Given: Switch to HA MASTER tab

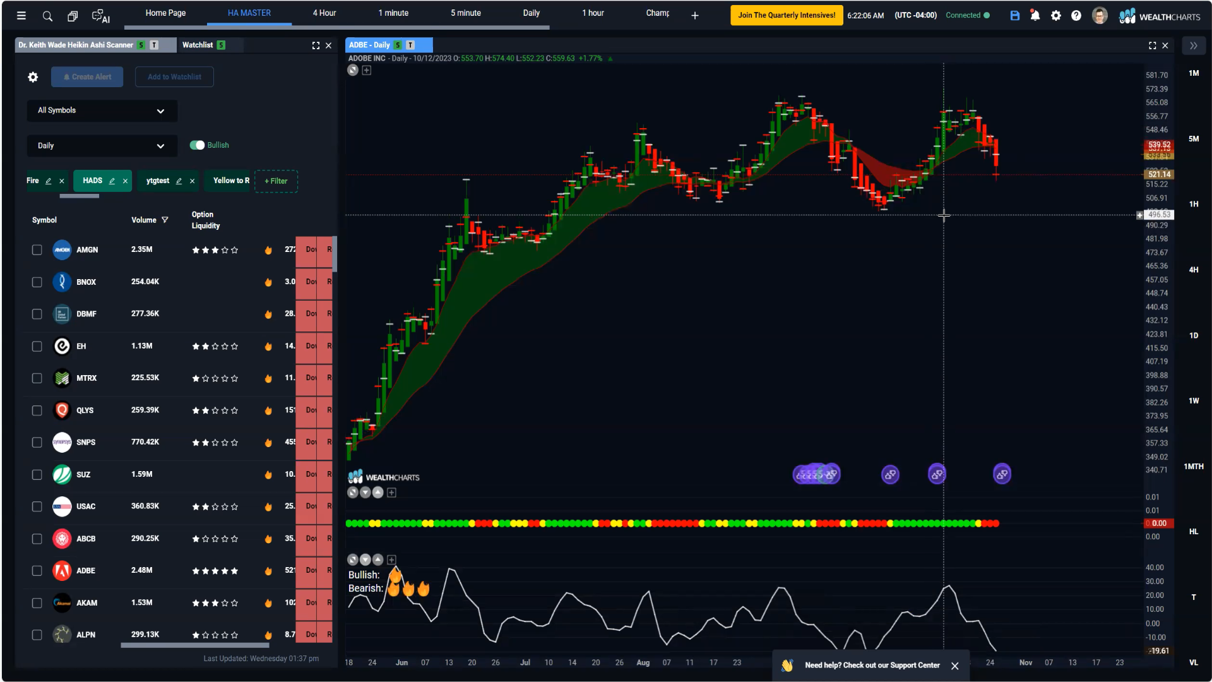Looking at the screenshot, I should coord(249,13).
